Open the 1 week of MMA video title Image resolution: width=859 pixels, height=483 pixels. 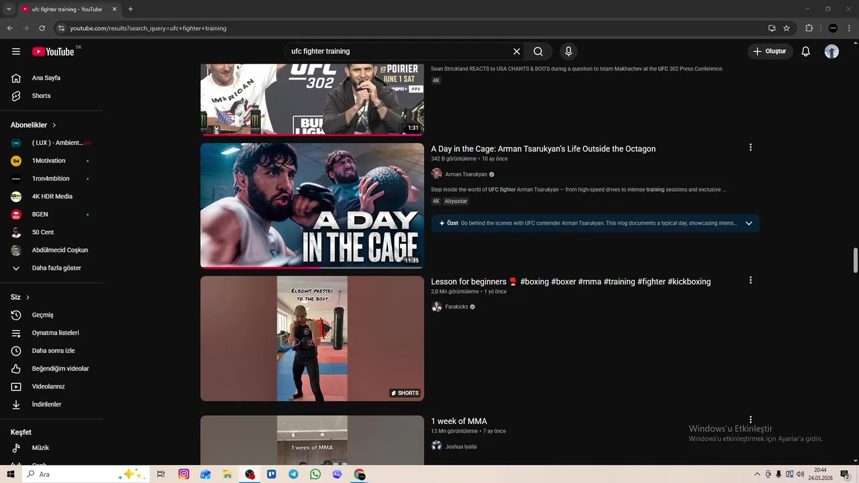click(459, 421)
